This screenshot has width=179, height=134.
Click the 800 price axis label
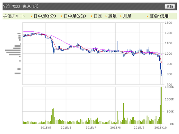169,74
